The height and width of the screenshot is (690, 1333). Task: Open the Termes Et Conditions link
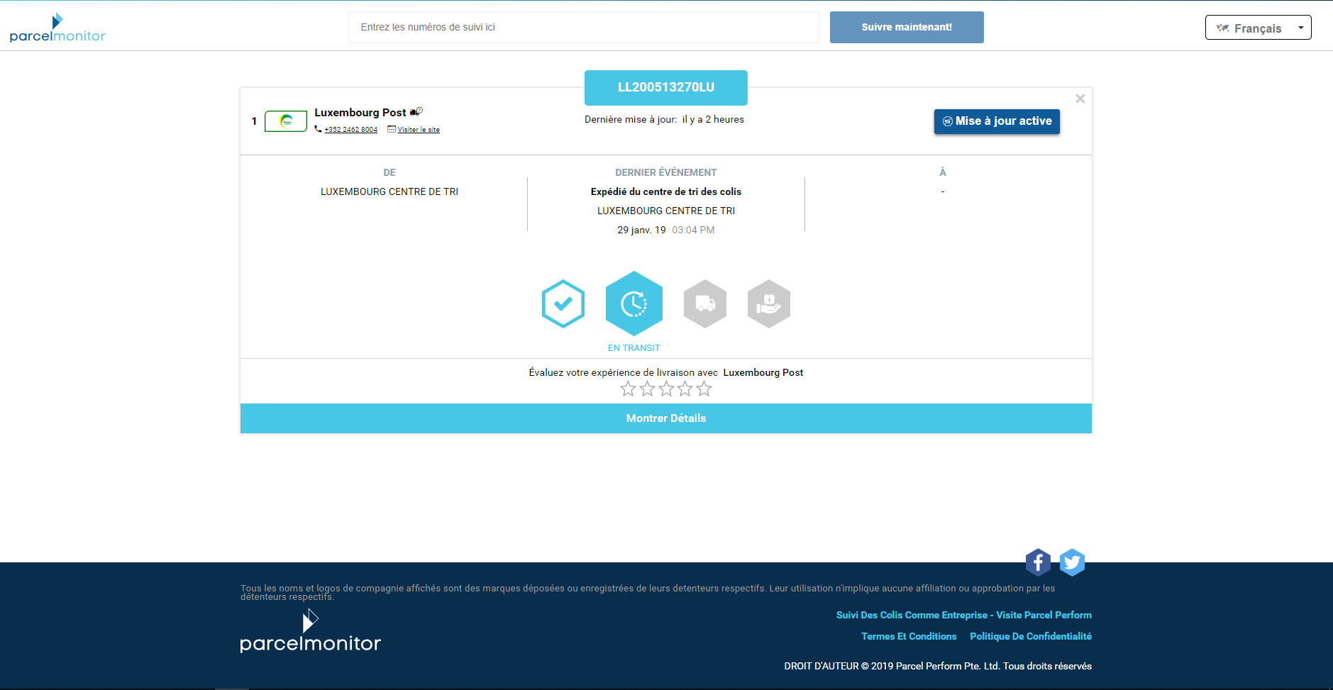tap(909, 636)
